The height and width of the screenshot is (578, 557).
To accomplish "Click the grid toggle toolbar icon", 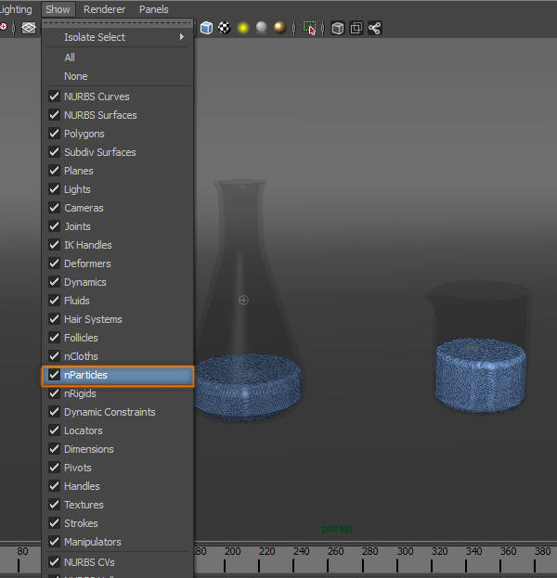I will tap(29, 28).
